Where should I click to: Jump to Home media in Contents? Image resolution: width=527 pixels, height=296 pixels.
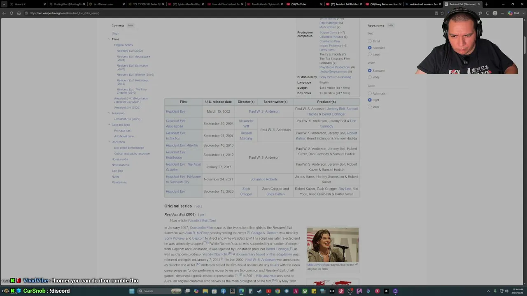(x=120, y=159)
